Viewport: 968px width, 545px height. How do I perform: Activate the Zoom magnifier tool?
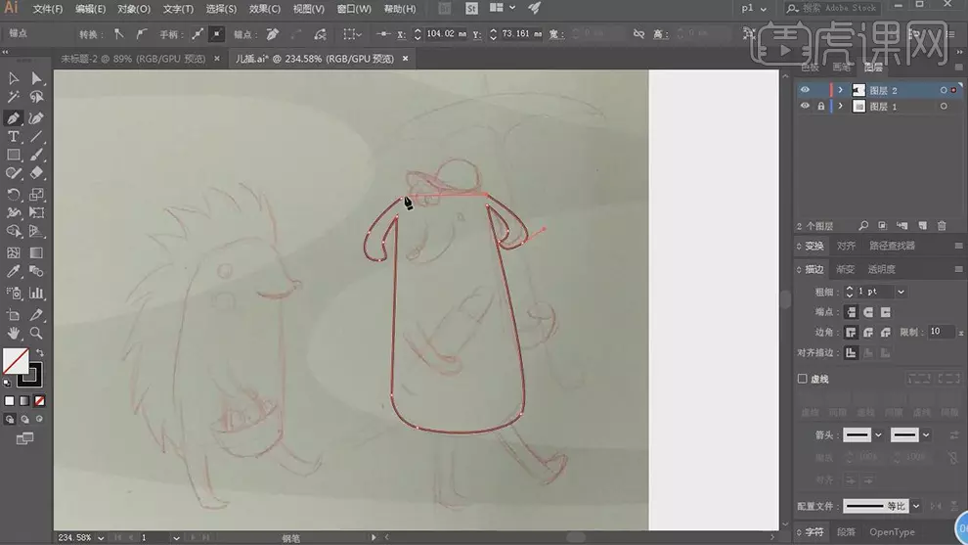coord(36,334)
